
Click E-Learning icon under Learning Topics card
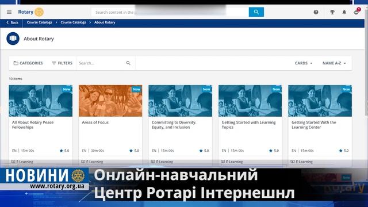coord(223,162)
